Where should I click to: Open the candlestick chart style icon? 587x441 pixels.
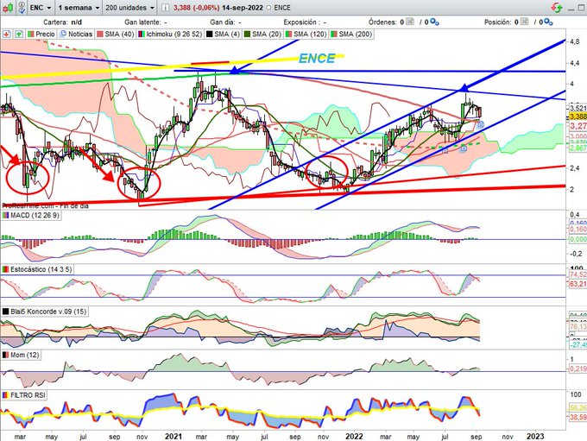(9, 7)
